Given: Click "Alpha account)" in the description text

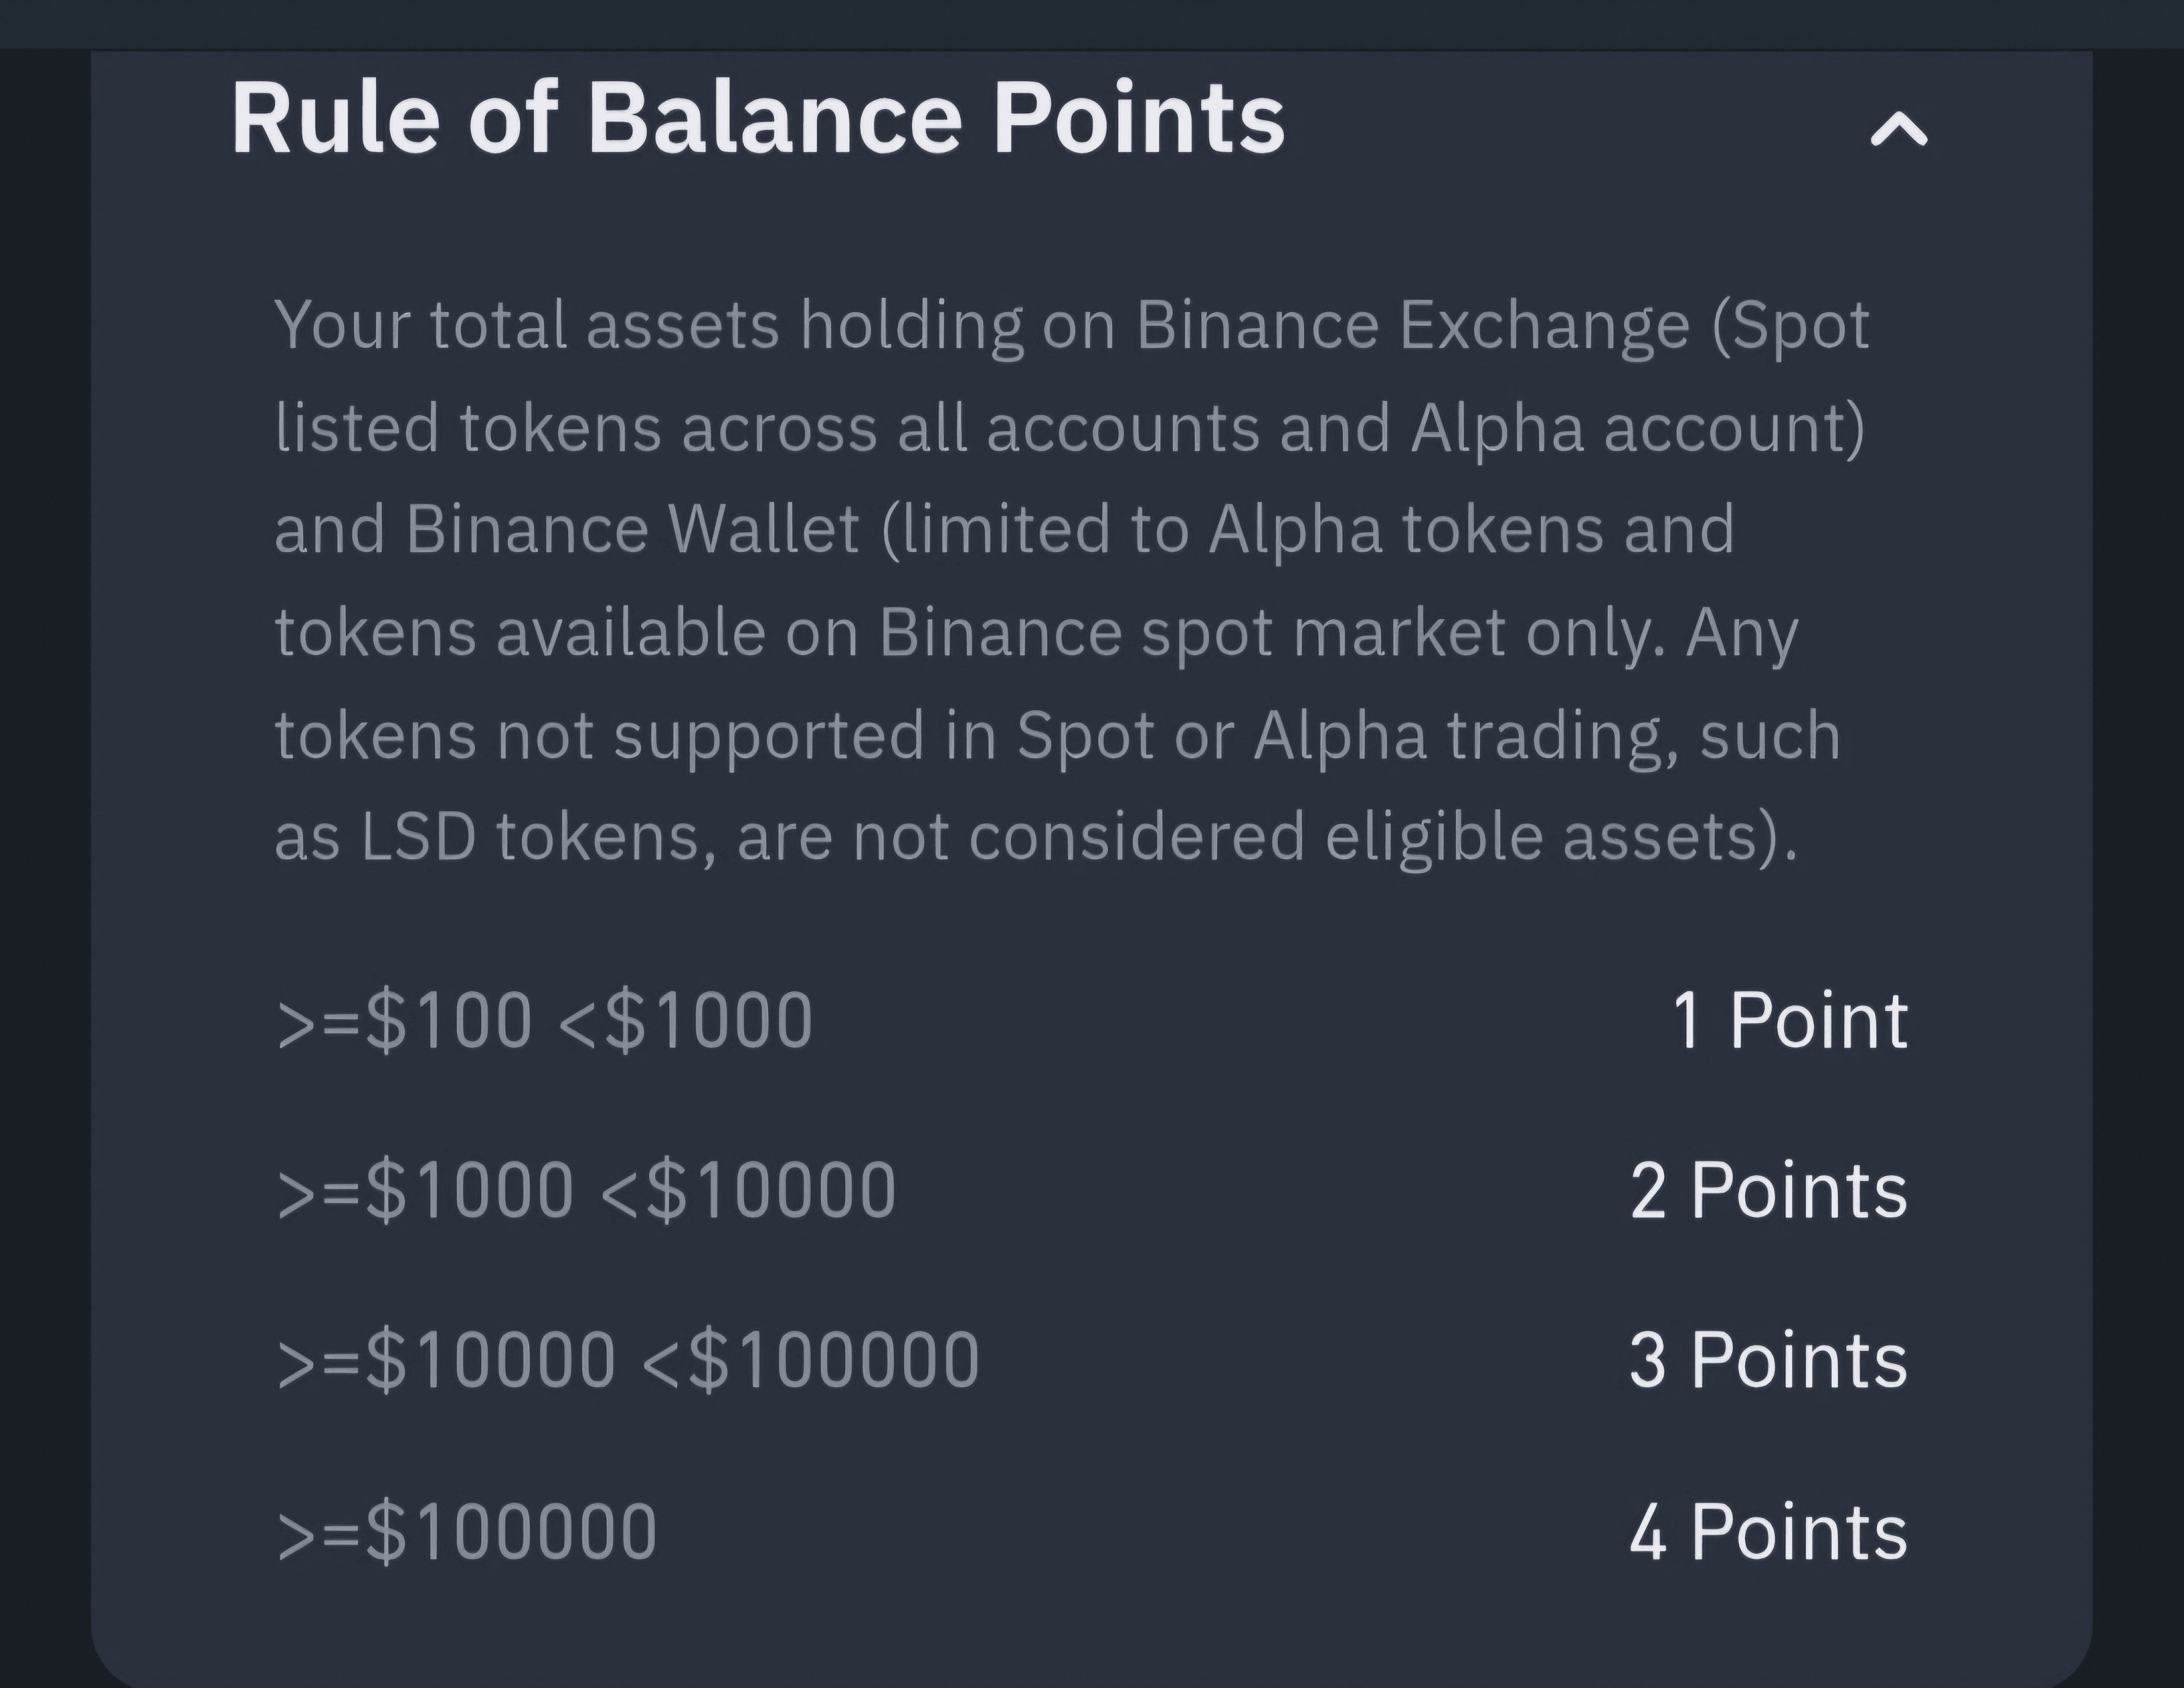Looking at the screenshot, I should click(1637, 428).
